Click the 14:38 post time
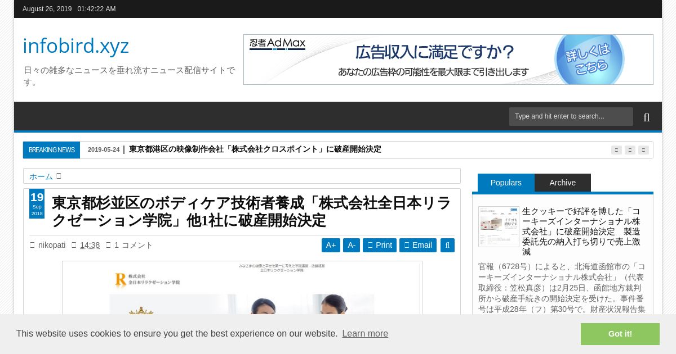 [x=90, y=245]
